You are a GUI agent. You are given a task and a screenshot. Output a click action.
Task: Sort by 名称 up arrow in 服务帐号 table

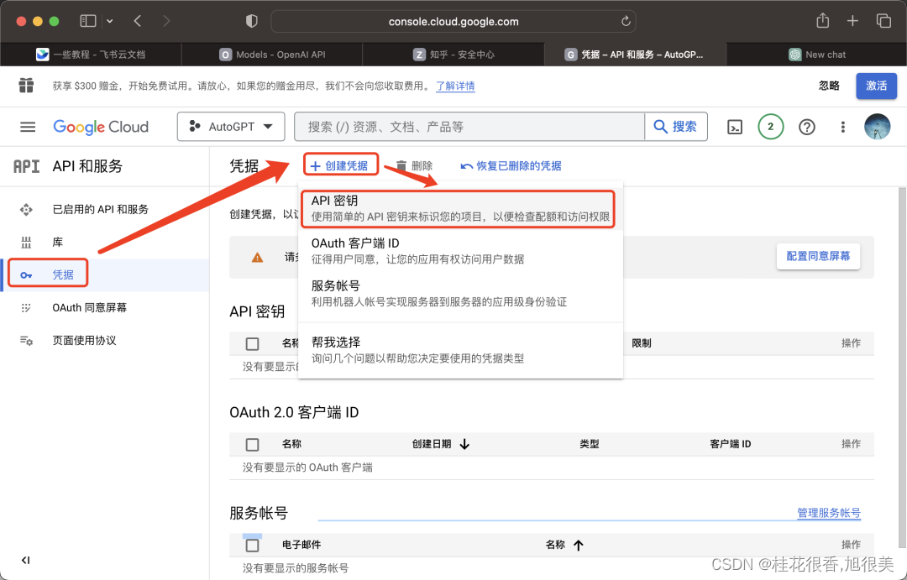click(x=579, y=545)
